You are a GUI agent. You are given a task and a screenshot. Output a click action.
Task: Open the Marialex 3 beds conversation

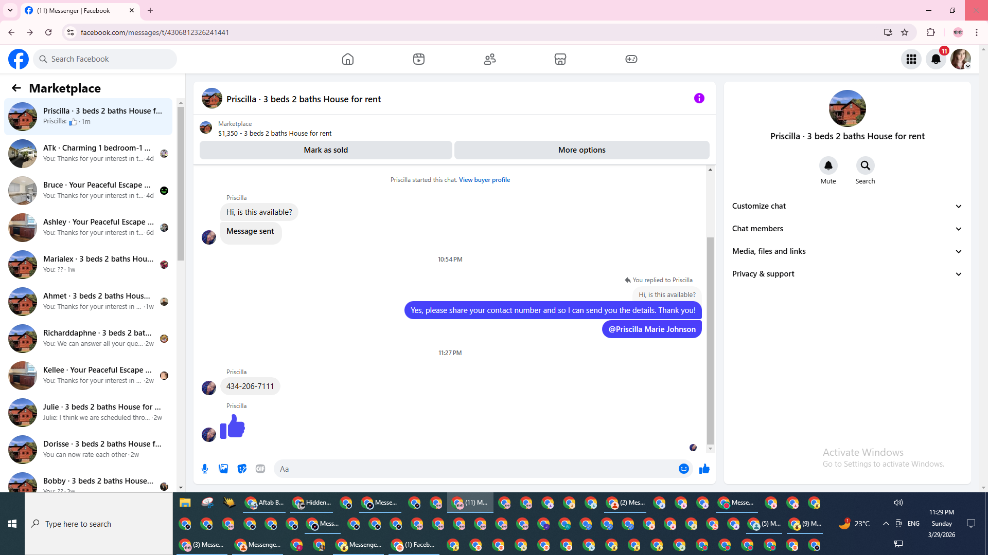[x=88, y=264]
